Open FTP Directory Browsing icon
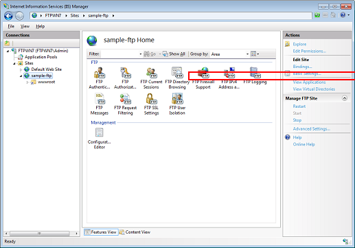 pos(177,78)
